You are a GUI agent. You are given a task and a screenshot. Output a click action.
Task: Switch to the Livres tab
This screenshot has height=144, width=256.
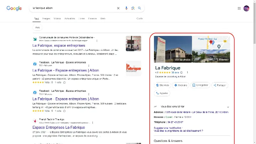tap(82, 18)
